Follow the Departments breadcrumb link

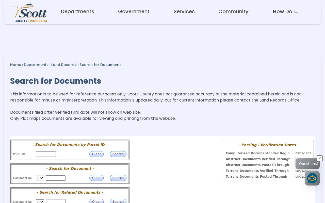[x=36, y=65]
